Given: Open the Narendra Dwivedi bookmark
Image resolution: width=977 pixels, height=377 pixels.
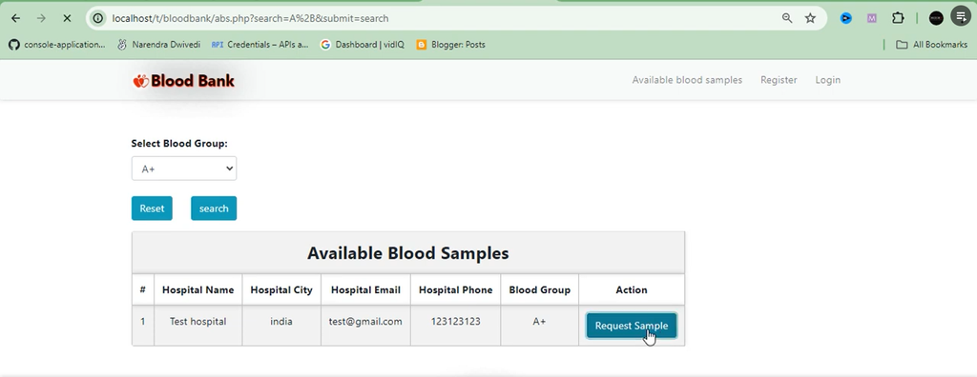Looking at the screenshot, I should click(x=159, y=44).
